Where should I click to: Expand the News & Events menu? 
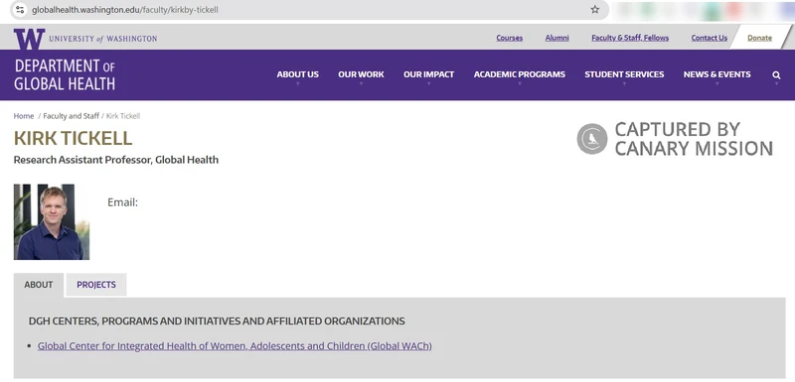pyautogui.click(x=716, y=74)
